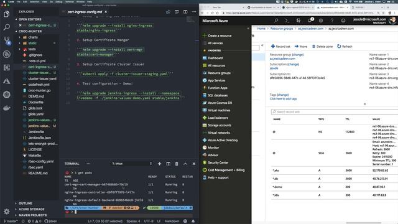398x224 pixels.
Task: Open croc-hunter.go file
Action: [39, 90]
